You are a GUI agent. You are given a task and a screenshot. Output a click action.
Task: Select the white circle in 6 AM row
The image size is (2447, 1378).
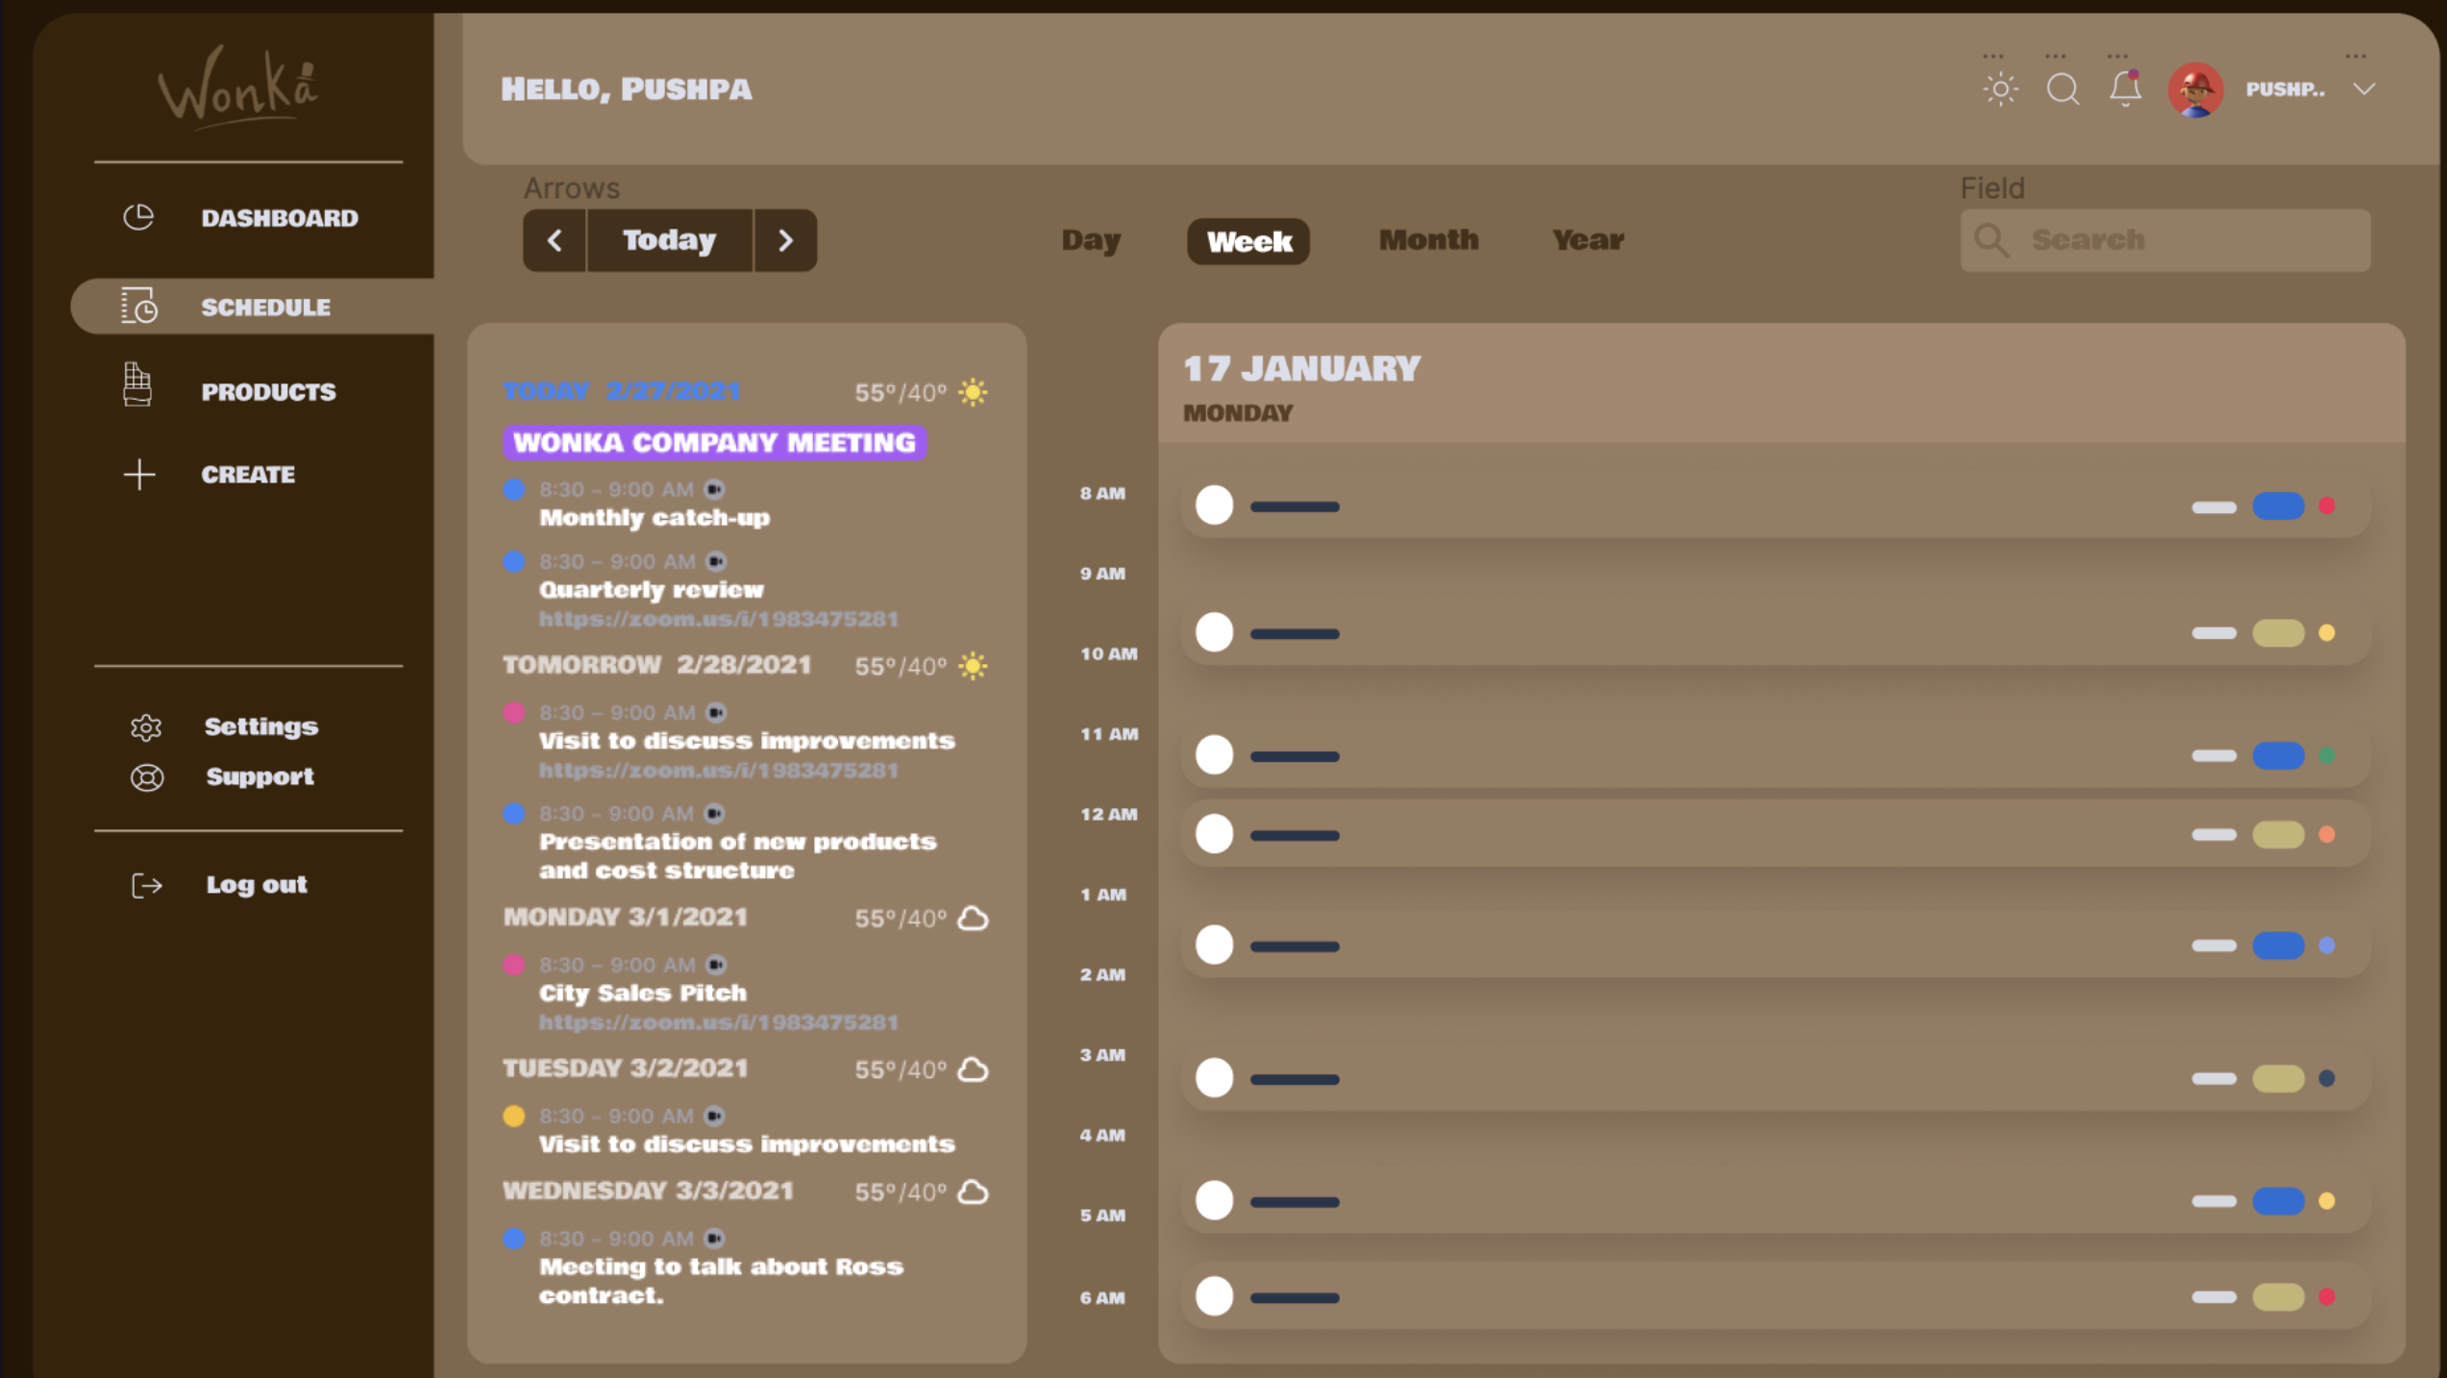(1214, 1296)
